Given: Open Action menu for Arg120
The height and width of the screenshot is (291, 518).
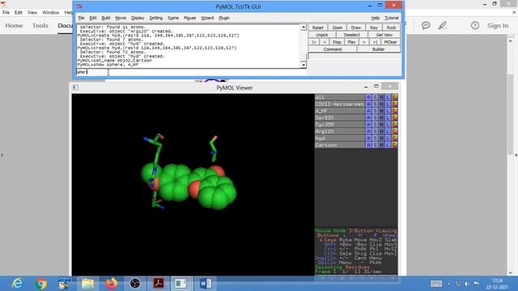Looking at the screenshot, I should pyautogui.click(x=368, y=131).
